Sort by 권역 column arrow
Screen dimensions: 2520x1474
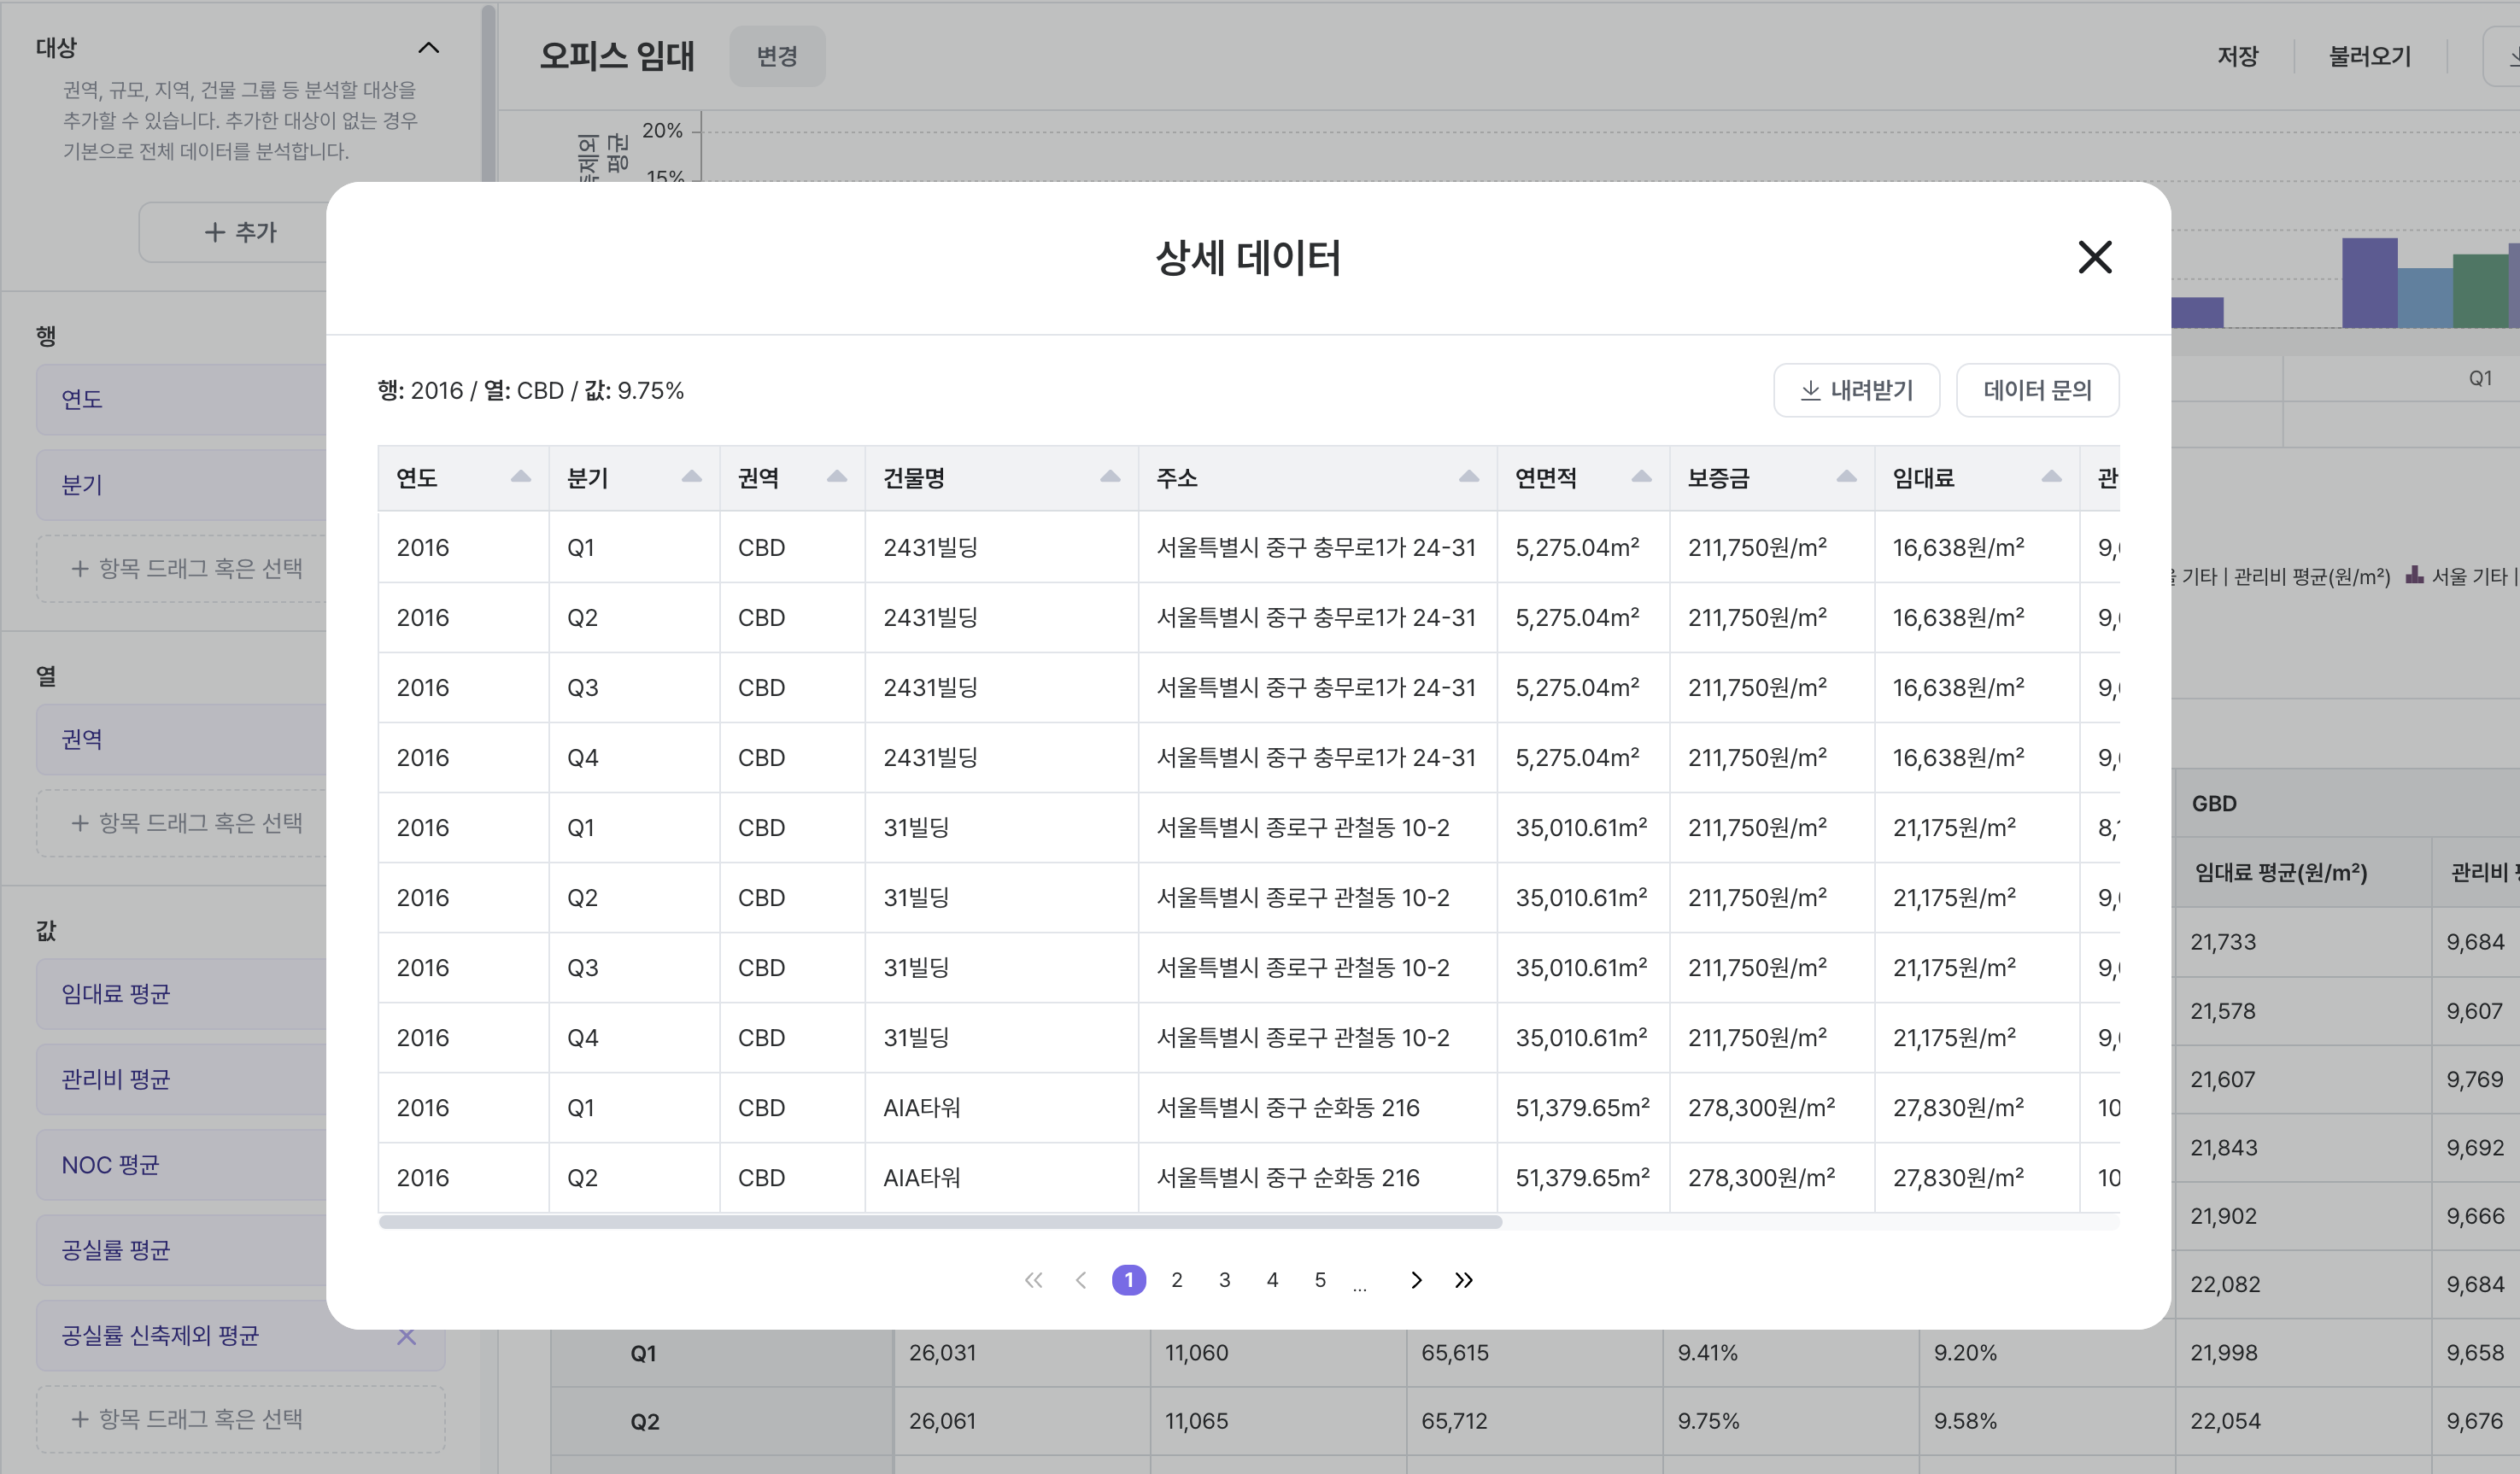click(x=837, y=477)
